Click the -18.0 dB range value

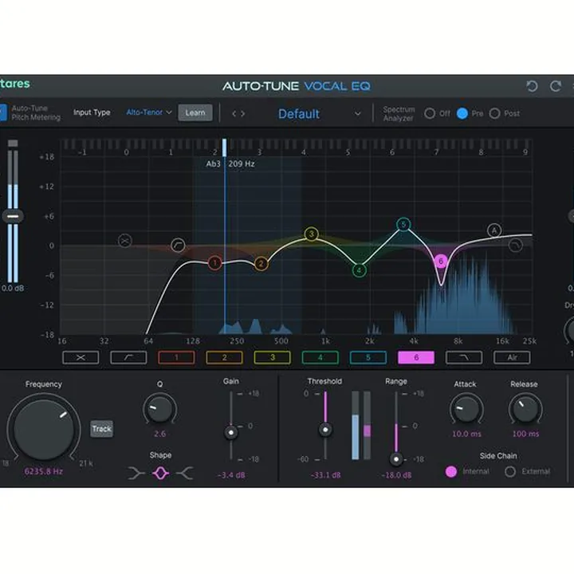tap(396, 475)
